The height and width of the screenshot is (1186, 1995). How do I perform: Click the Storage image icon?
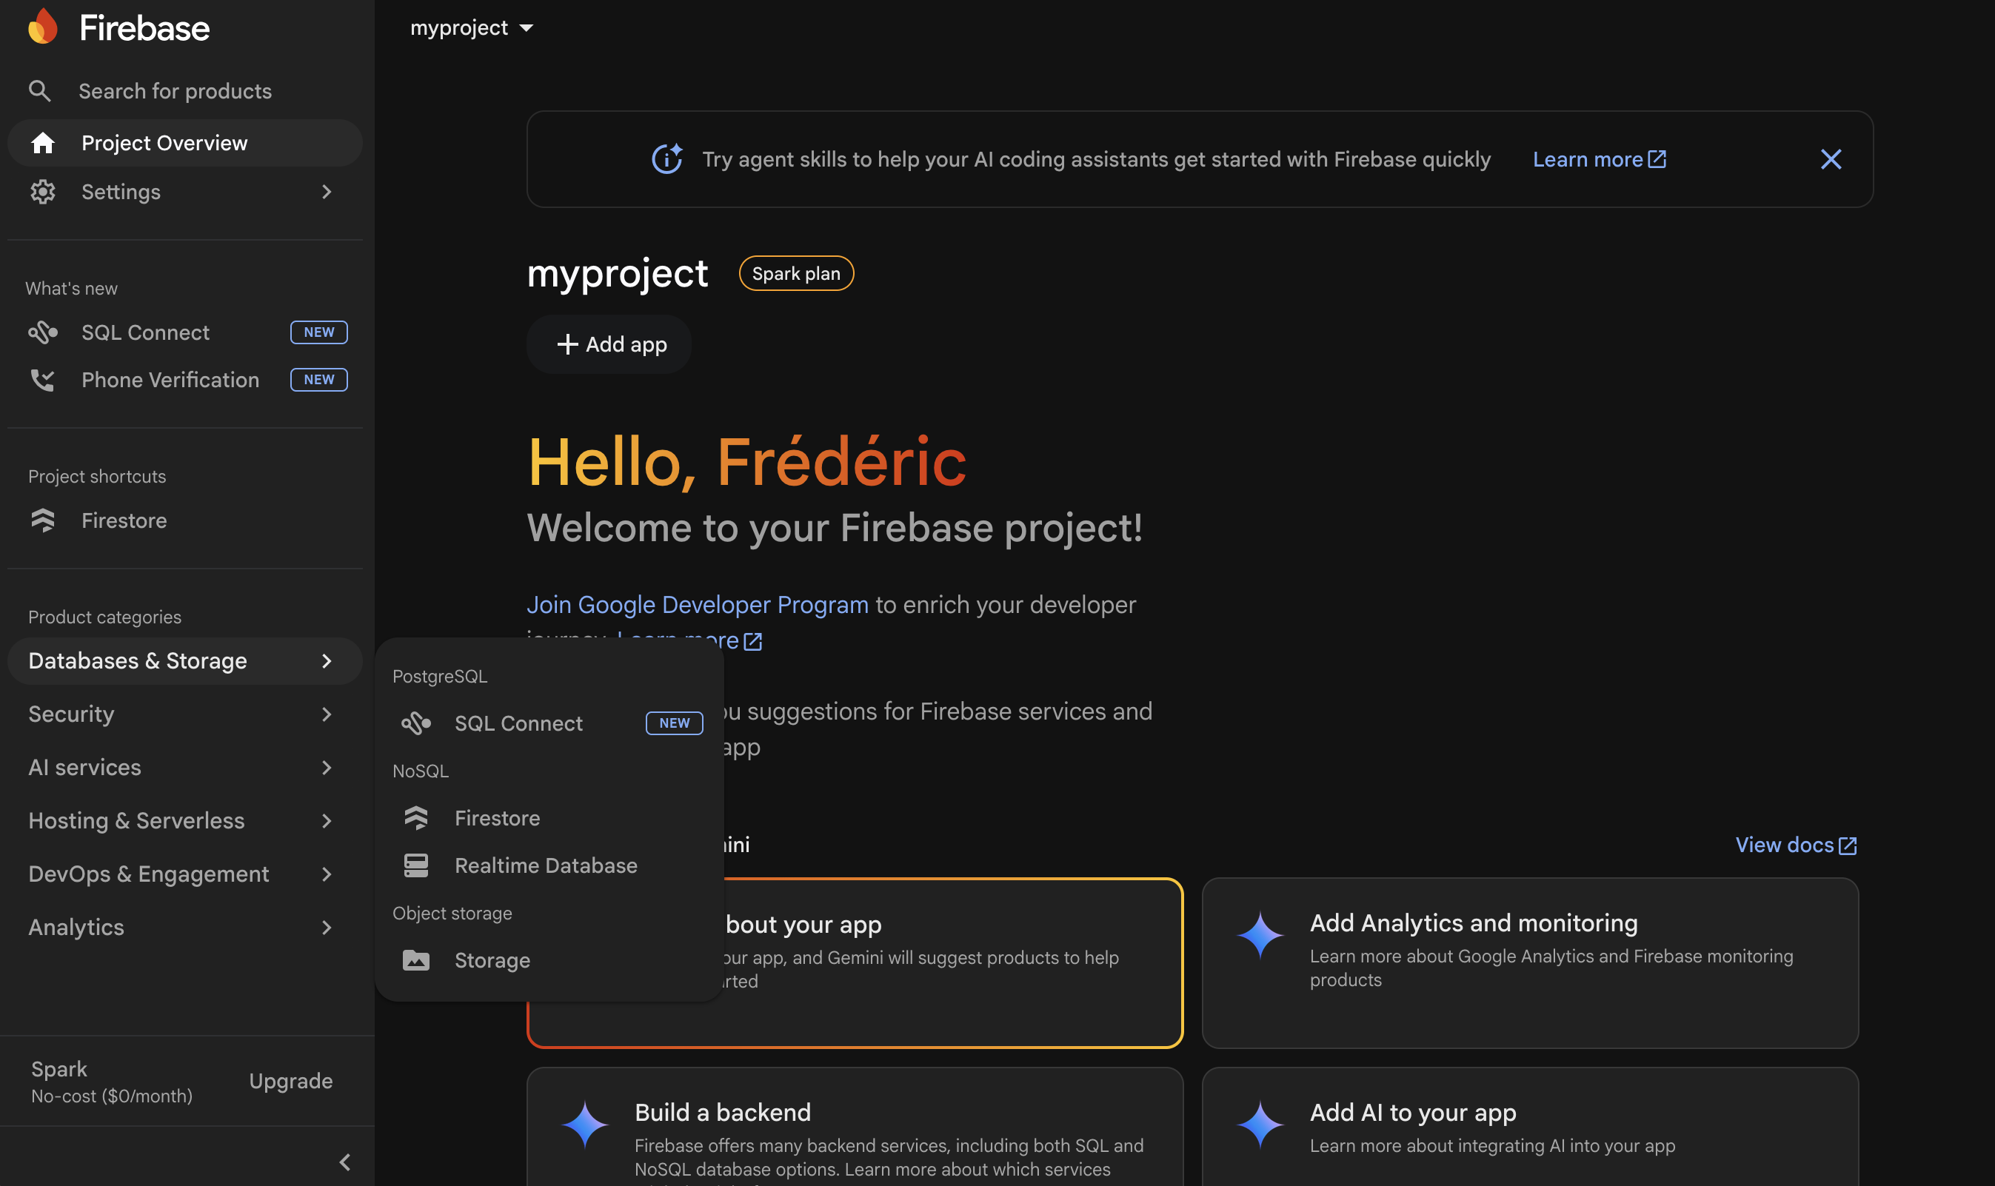point(415,959)
